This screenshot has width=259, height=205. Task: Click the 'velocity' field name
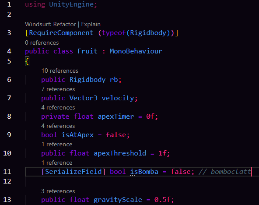[x=118, y=98]
